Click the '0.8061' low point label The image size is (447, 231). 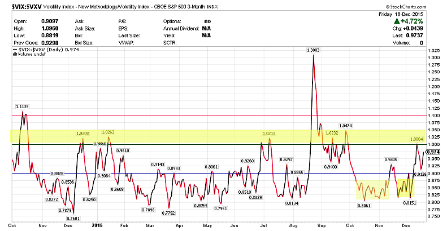[364, 205]
